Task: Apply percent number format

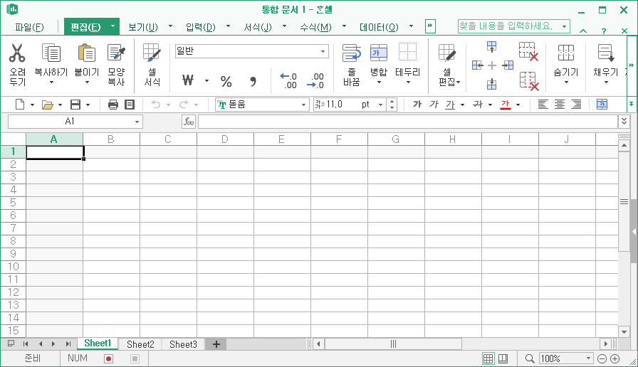Action: click(226, 81)
